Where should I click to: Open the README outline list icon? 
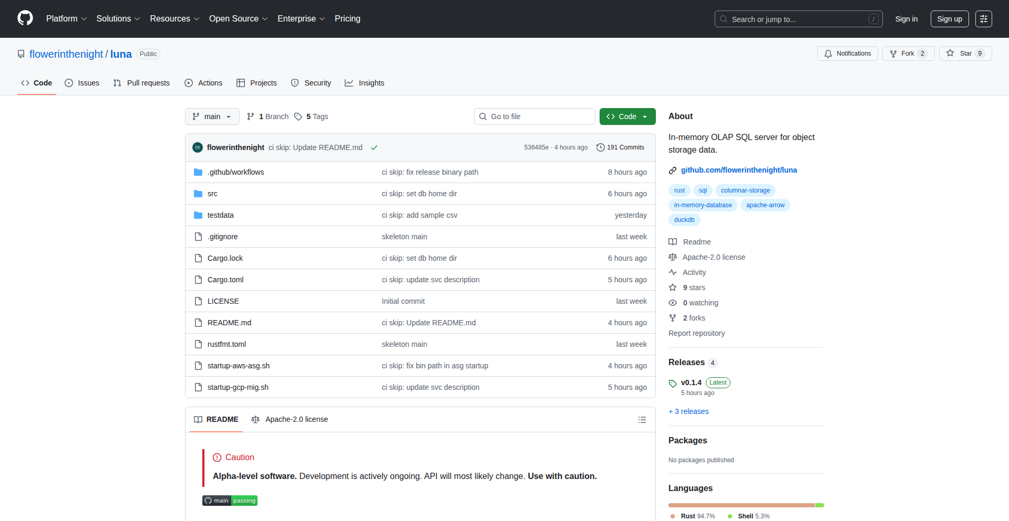click(642, 420)
